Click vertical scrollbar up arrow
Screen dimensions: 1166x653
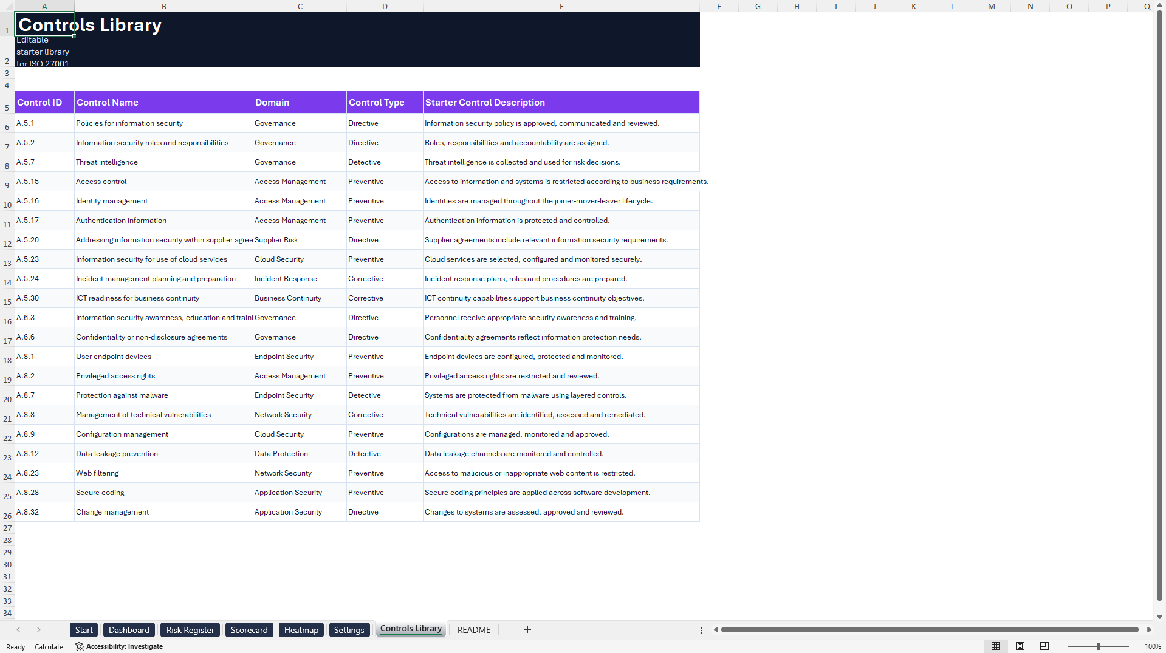1159,5
